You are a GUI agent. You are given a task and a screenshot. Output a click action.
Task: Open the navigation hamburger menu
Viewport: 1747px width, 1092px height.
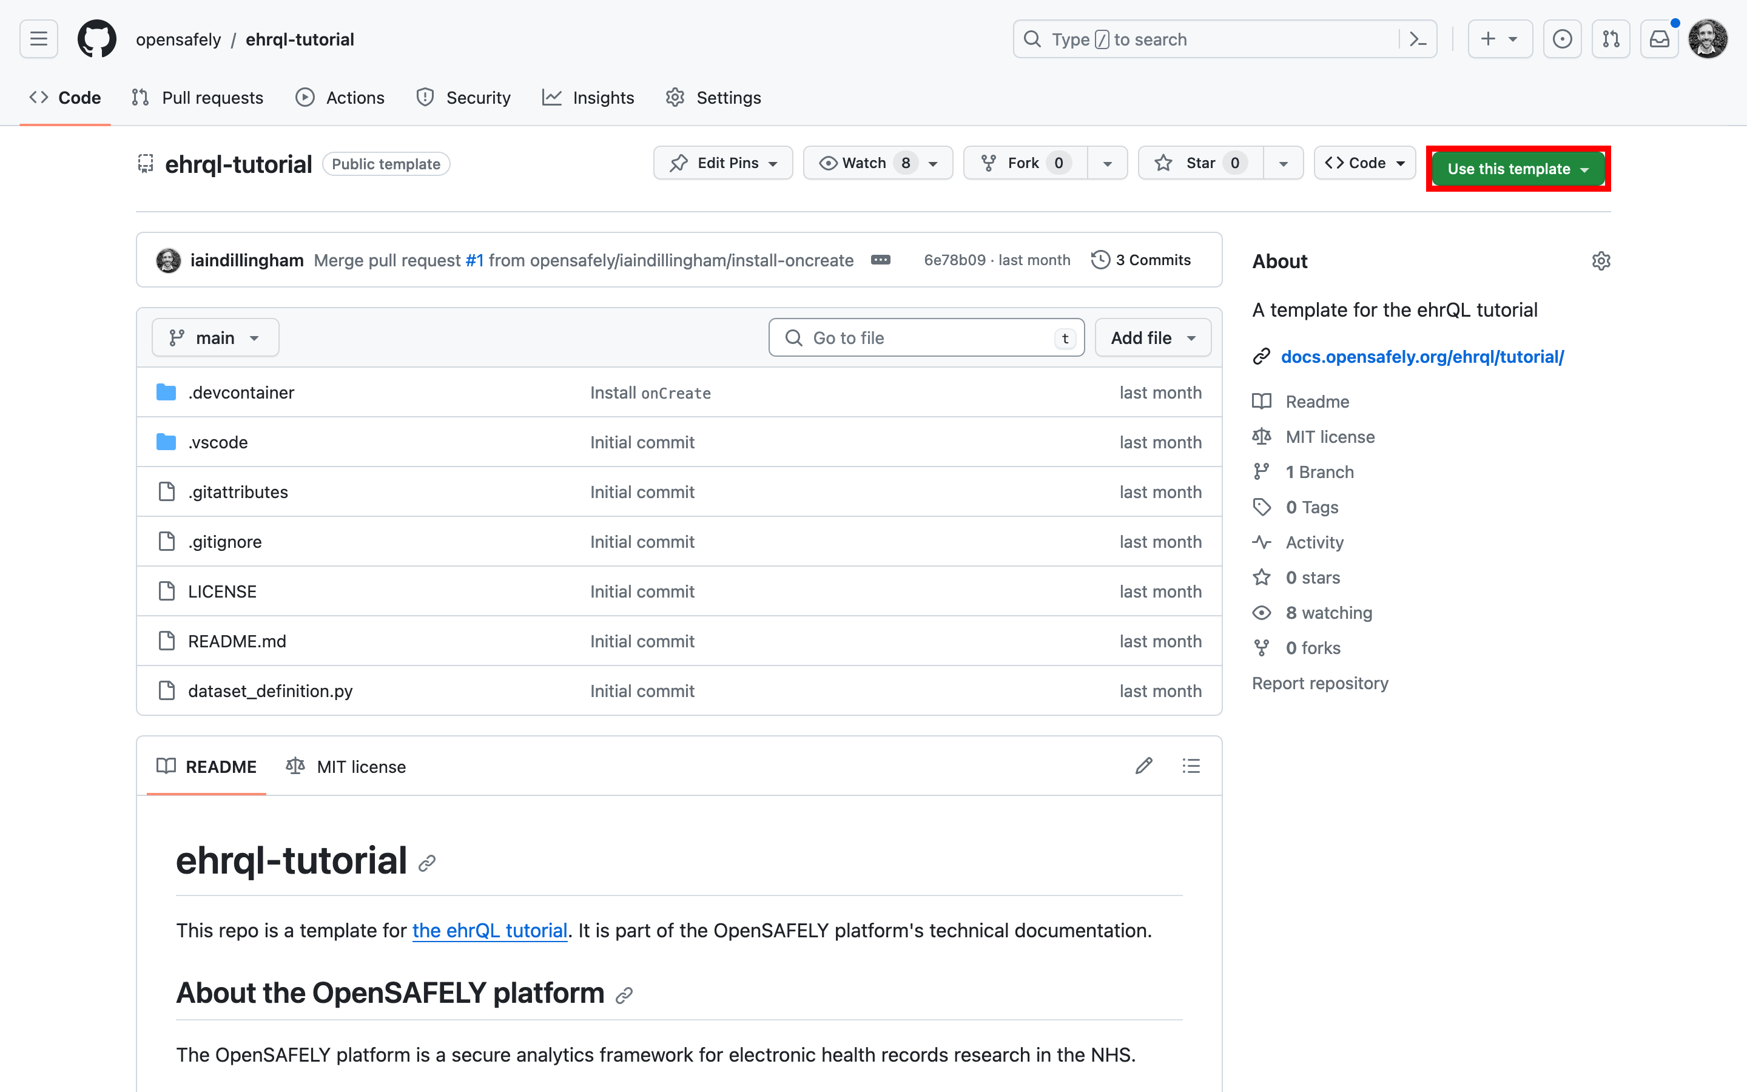[38, 39]
